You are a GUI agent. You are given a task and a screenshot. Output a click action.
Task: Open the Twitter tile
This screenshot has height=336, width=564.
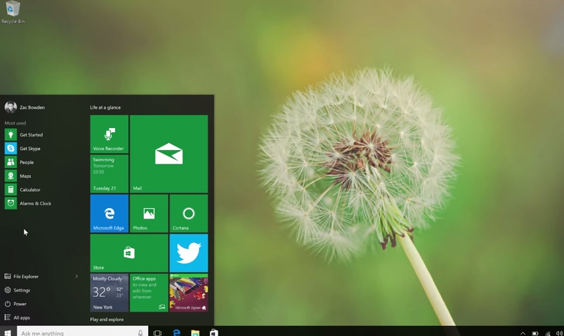point(188,252)
